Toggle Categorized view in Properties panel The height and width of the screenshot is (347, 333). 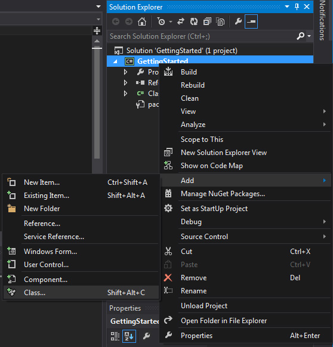(115, 336)
